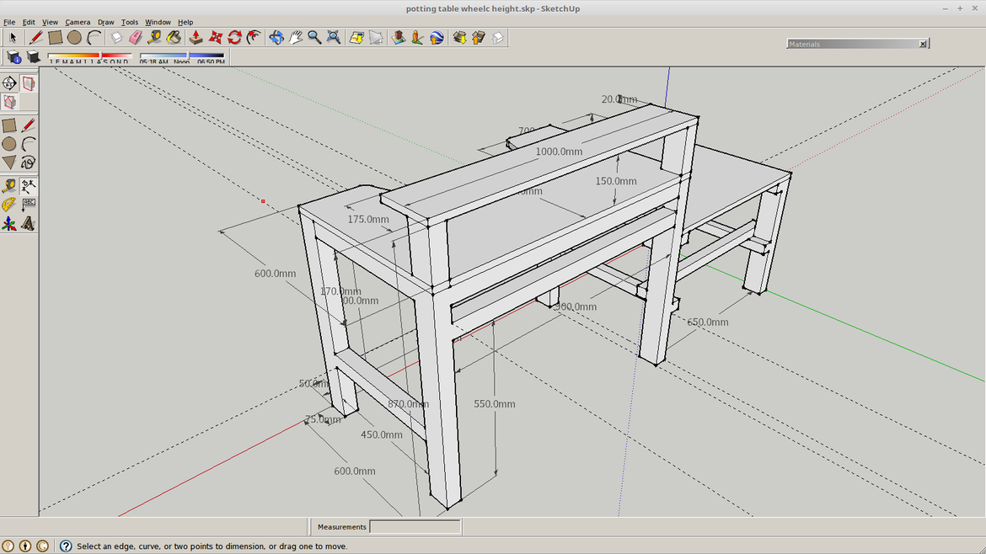Select the Eraser tool in top toolbar

click(x=135, y=38)
